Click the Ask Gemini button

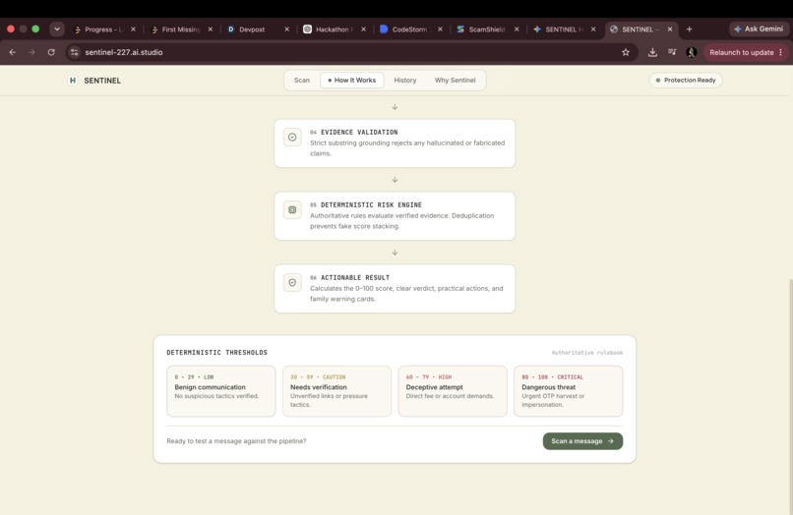759,29
